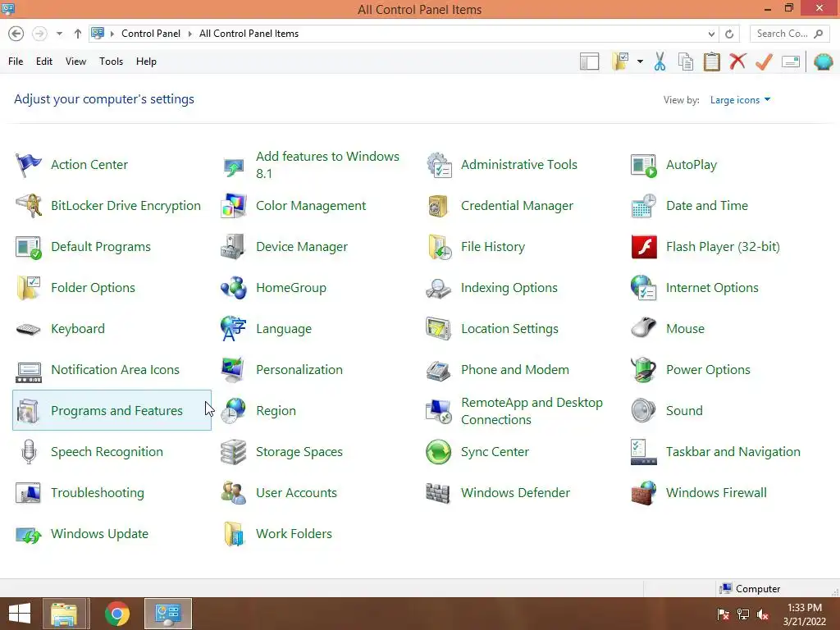This screenshot has width=840, height=630.
Task: Click the AutoPlay link
Action: (x=692, y=165)
